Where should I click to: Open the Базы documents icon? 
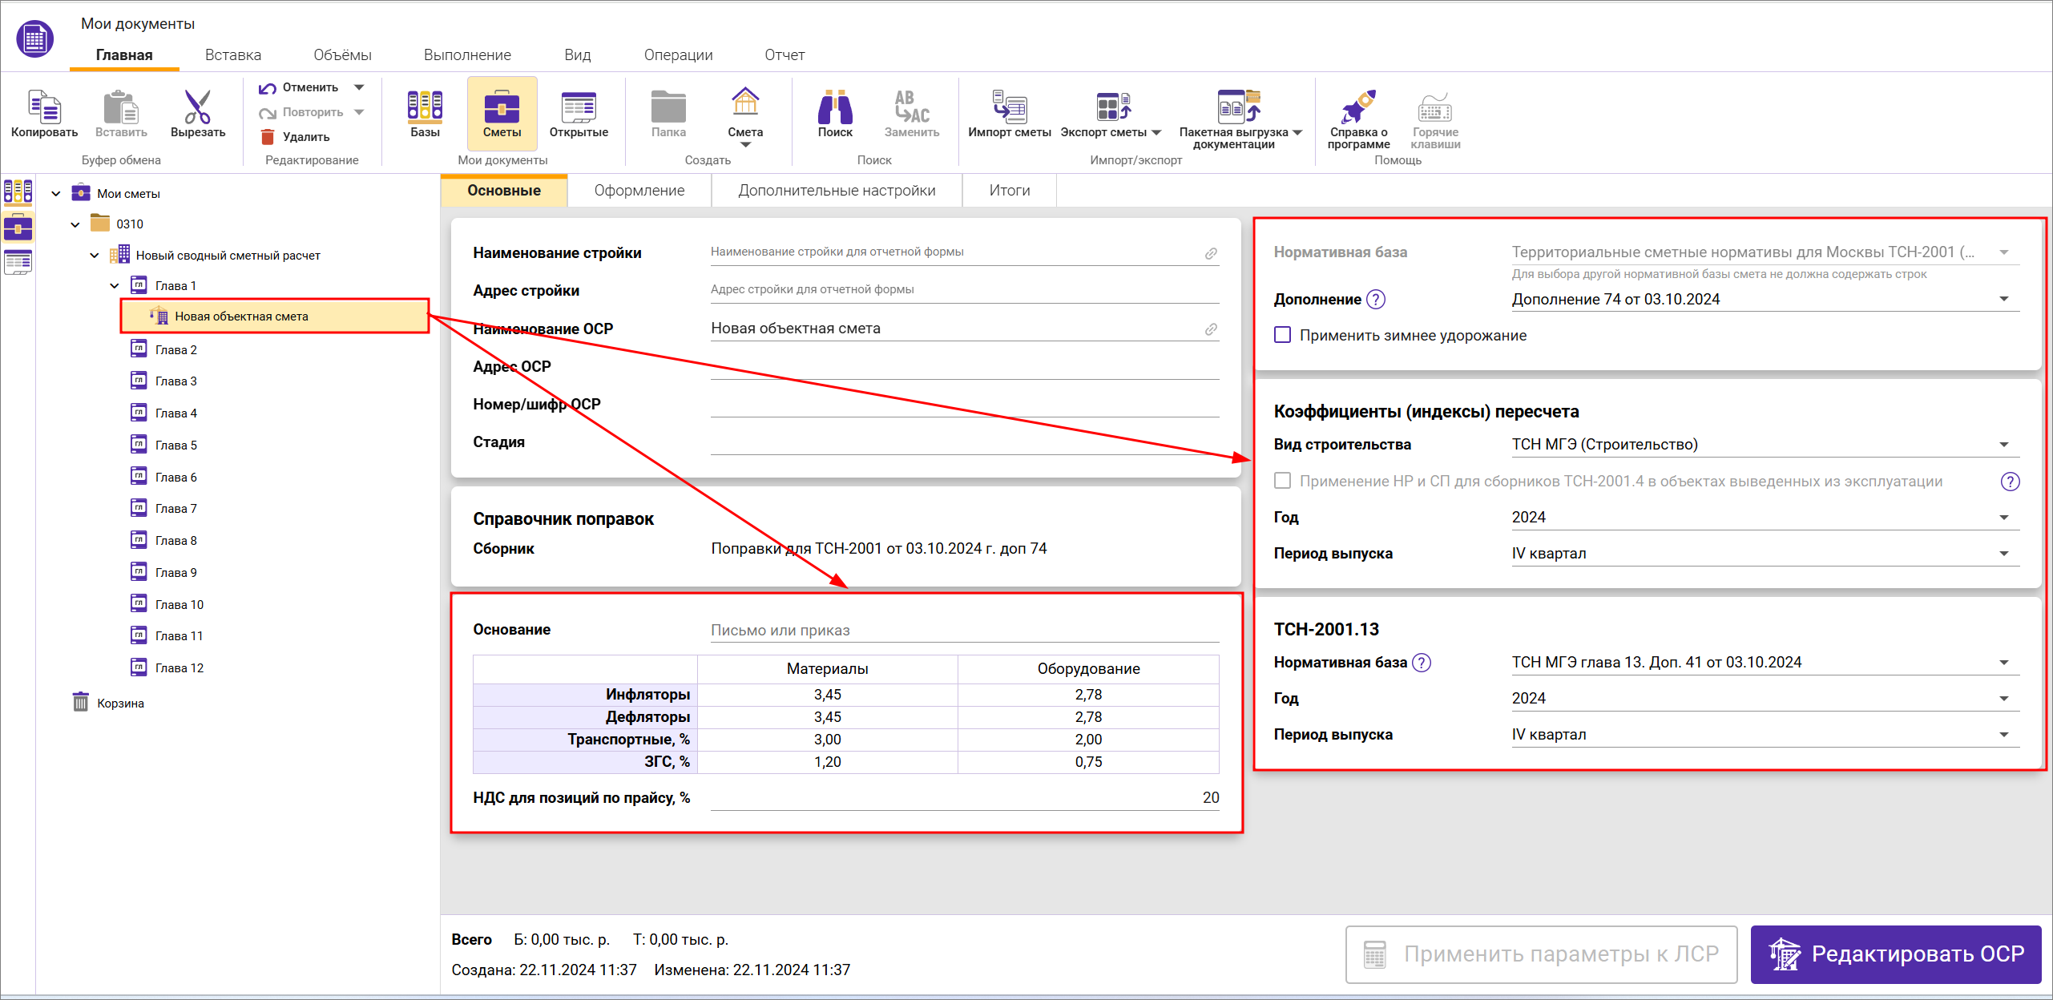pos(425,107)
